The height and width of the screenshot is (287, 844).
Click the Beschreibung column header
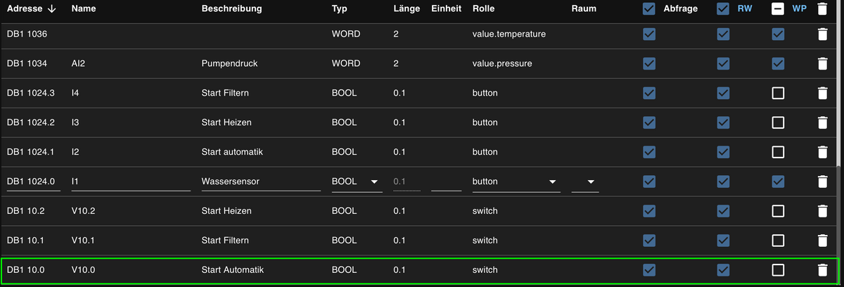(231, 9)
